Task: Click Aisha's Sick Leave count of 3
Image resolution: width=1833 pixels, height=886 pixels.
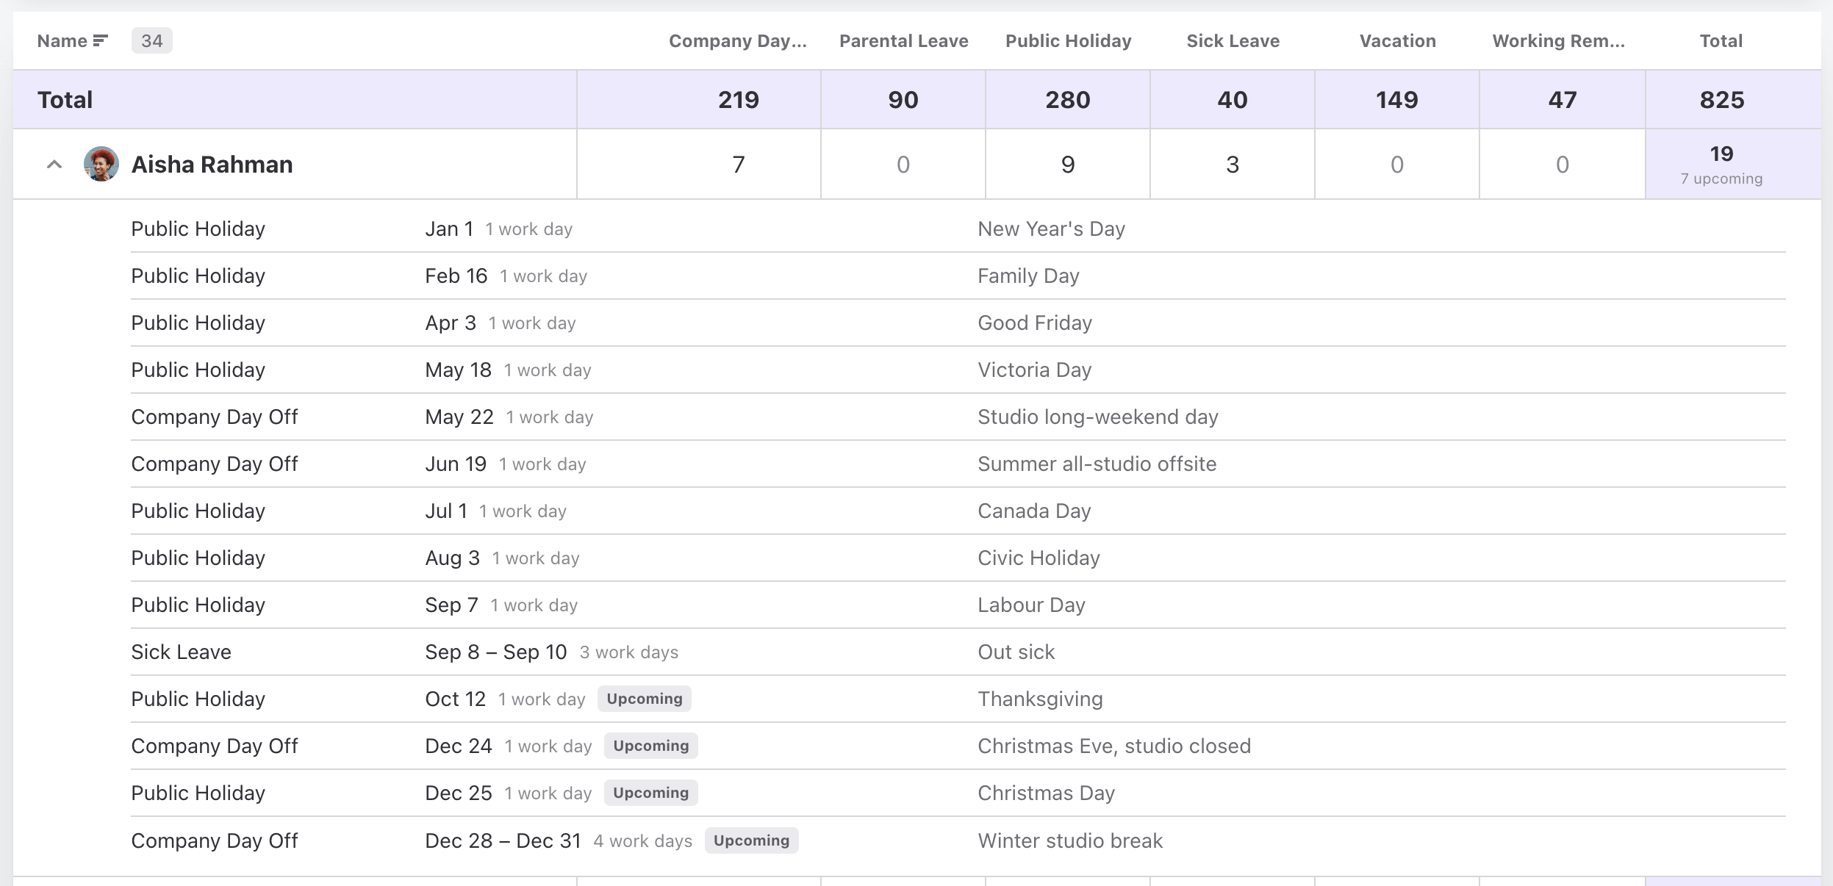Action: (1233, 165)
